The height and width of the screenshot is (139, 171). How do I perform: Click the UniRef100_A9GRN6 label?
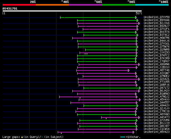[157, 64]
